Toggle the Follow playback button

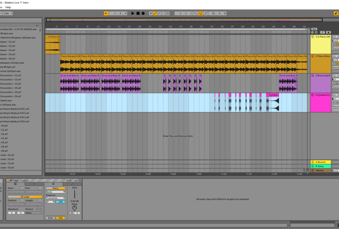(106, 14)
